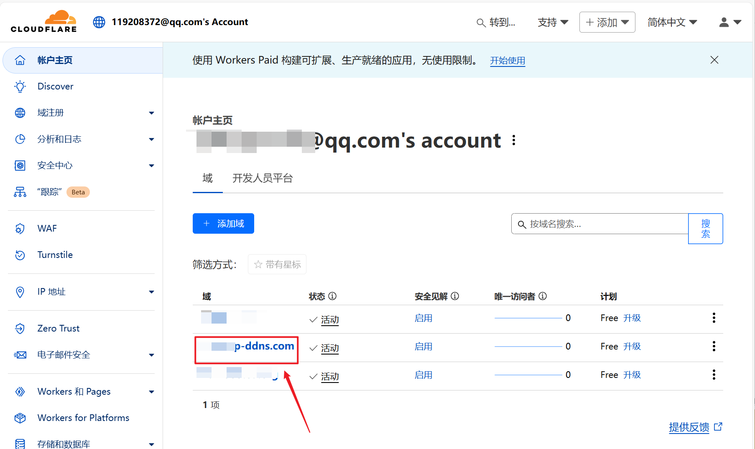Image resolution: width=755 pixels, height=449 pixels.
Task: Click the info icon next to 状态
Action: point(332,296)
